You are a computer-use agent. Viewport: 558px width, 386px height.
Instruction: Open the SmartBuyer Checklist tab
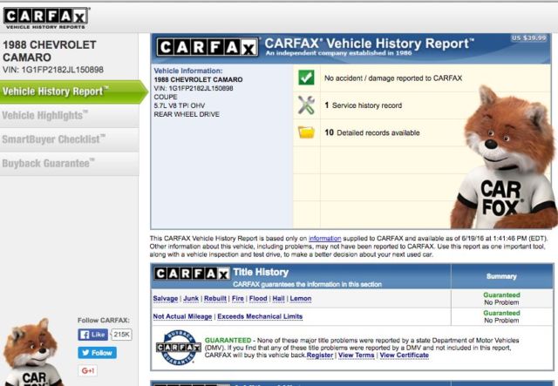(x=70, y=139)
